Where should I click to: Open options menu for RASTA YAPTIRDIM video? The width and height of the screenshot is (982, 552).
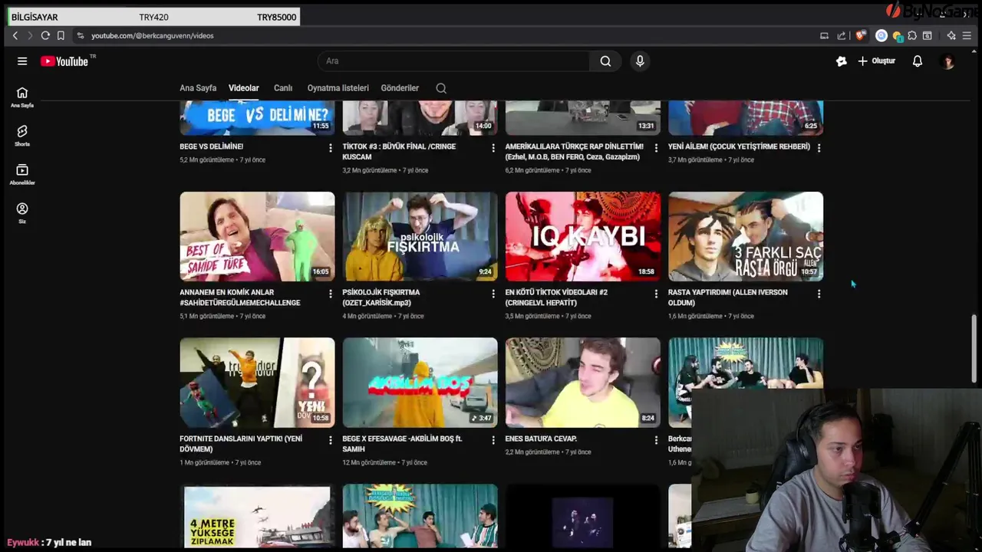click(x=819, y=294)
